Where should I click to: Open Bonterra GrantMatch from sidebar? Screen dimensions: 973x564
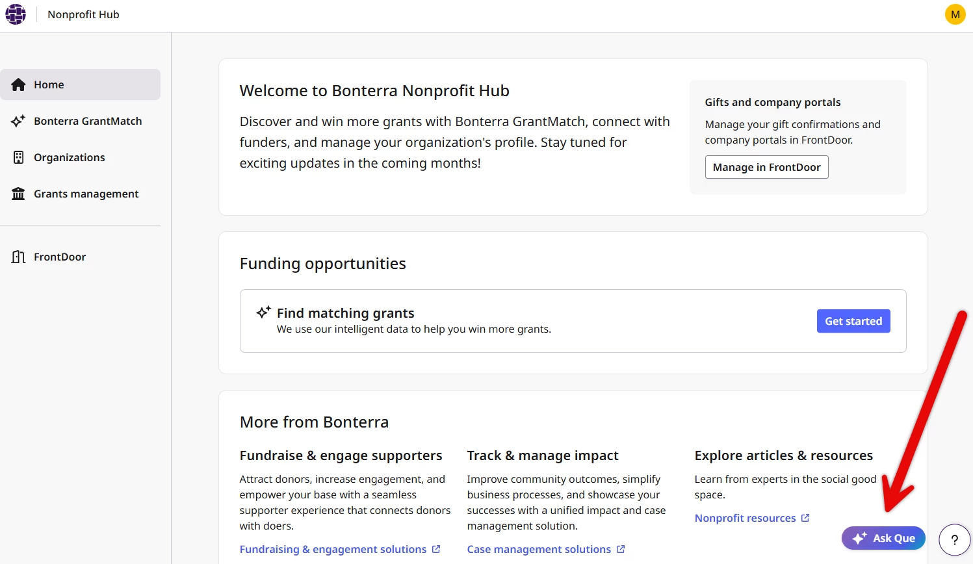[80, 121]
